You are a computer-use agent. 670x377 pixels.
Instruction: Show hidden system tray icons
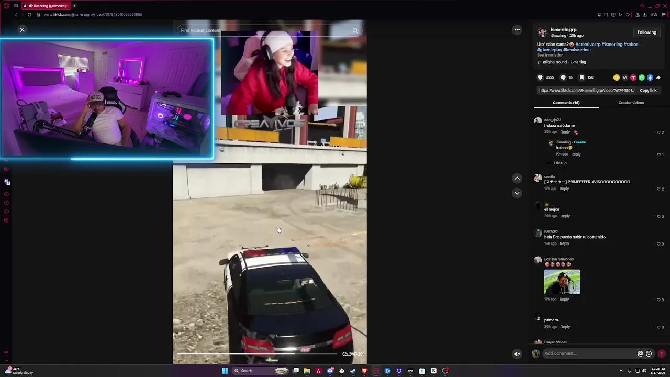[x=621, y=371]
